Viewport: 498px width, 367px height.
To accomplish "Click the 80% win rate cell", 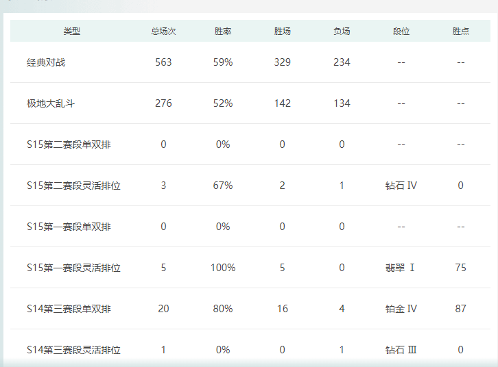I will (x=223, y=309).
